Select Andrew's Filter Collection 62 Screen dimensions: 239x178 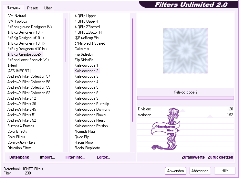click(x=29, y=93)
